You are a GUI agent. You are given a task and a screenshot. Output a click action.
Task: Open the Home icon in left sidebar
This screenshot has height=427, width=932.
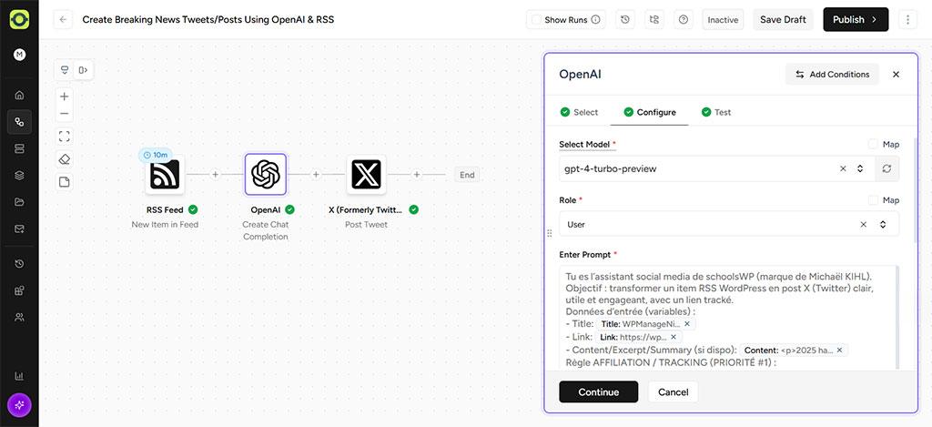[x=19, y=95]
